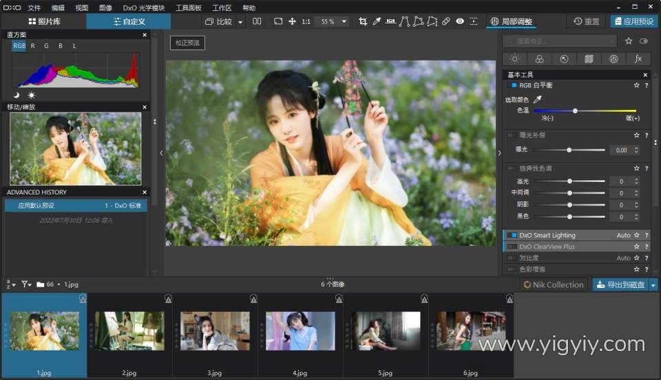Show shadow clipping moon icon
This screenshot has width=661, height=380.
coord(17,95)
